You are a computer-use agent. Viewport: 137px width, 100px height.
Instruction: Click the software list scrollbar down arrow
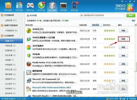[x=136, y=96]
